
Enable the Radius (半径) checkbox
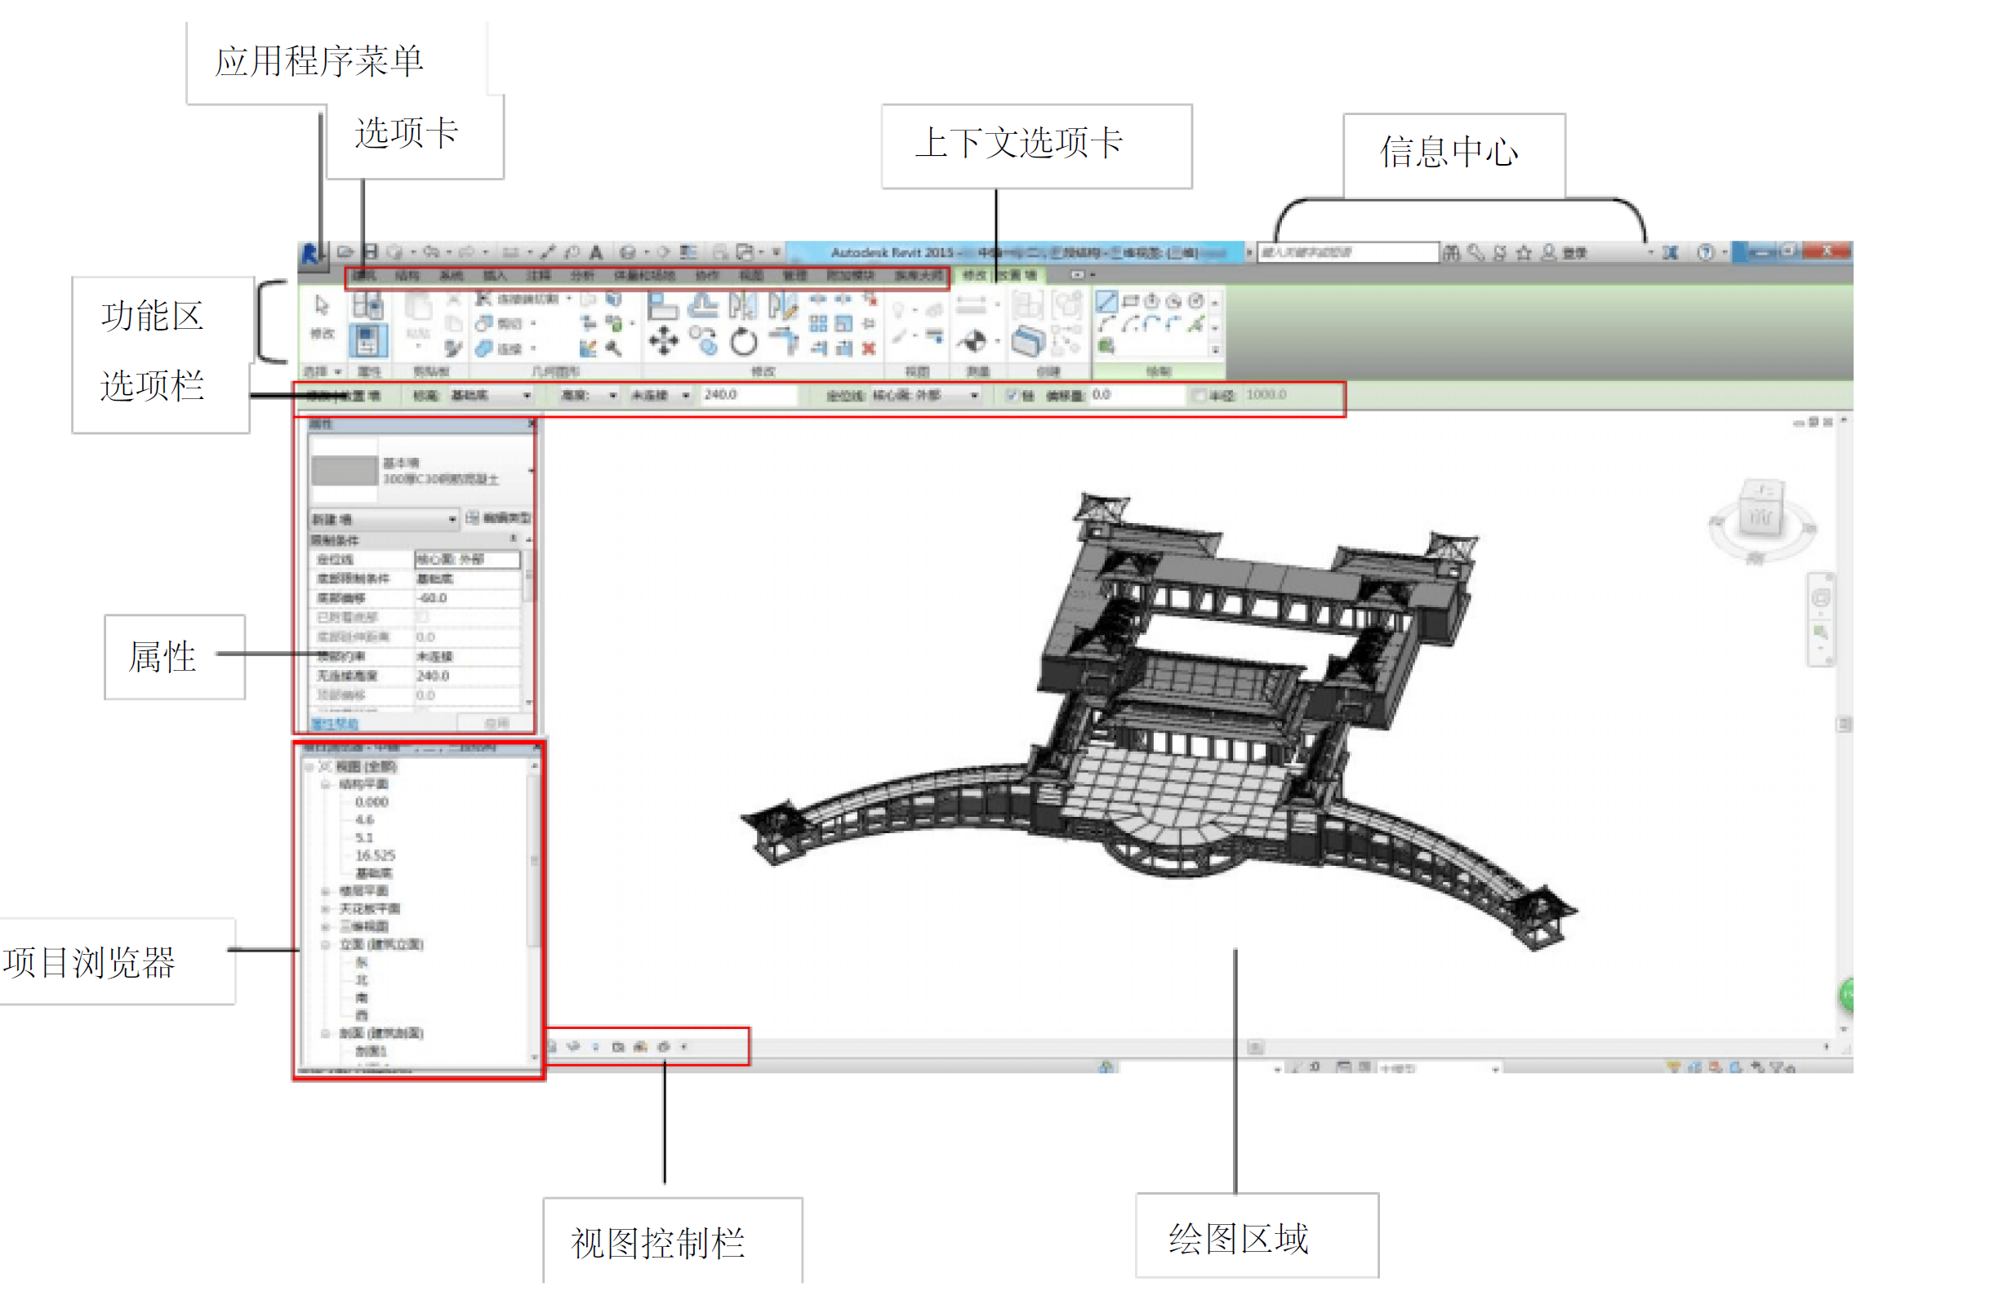(x=1200, y=396)
